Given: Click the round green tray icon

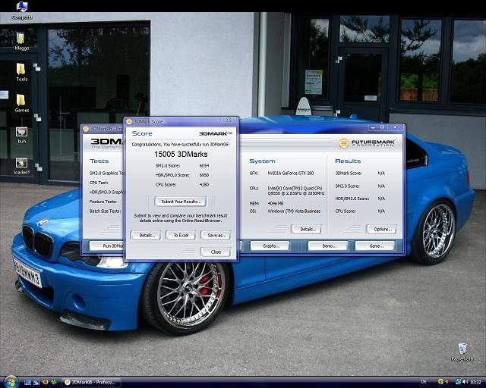Looking at the screenshot, I should pos(440,382).
